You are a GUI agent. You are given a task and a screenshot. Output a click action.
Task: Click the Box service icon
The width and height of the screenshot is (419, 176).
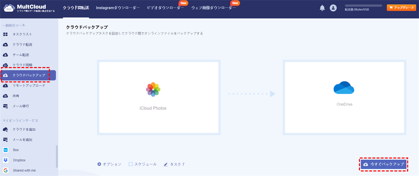click(x=6, y=150)
